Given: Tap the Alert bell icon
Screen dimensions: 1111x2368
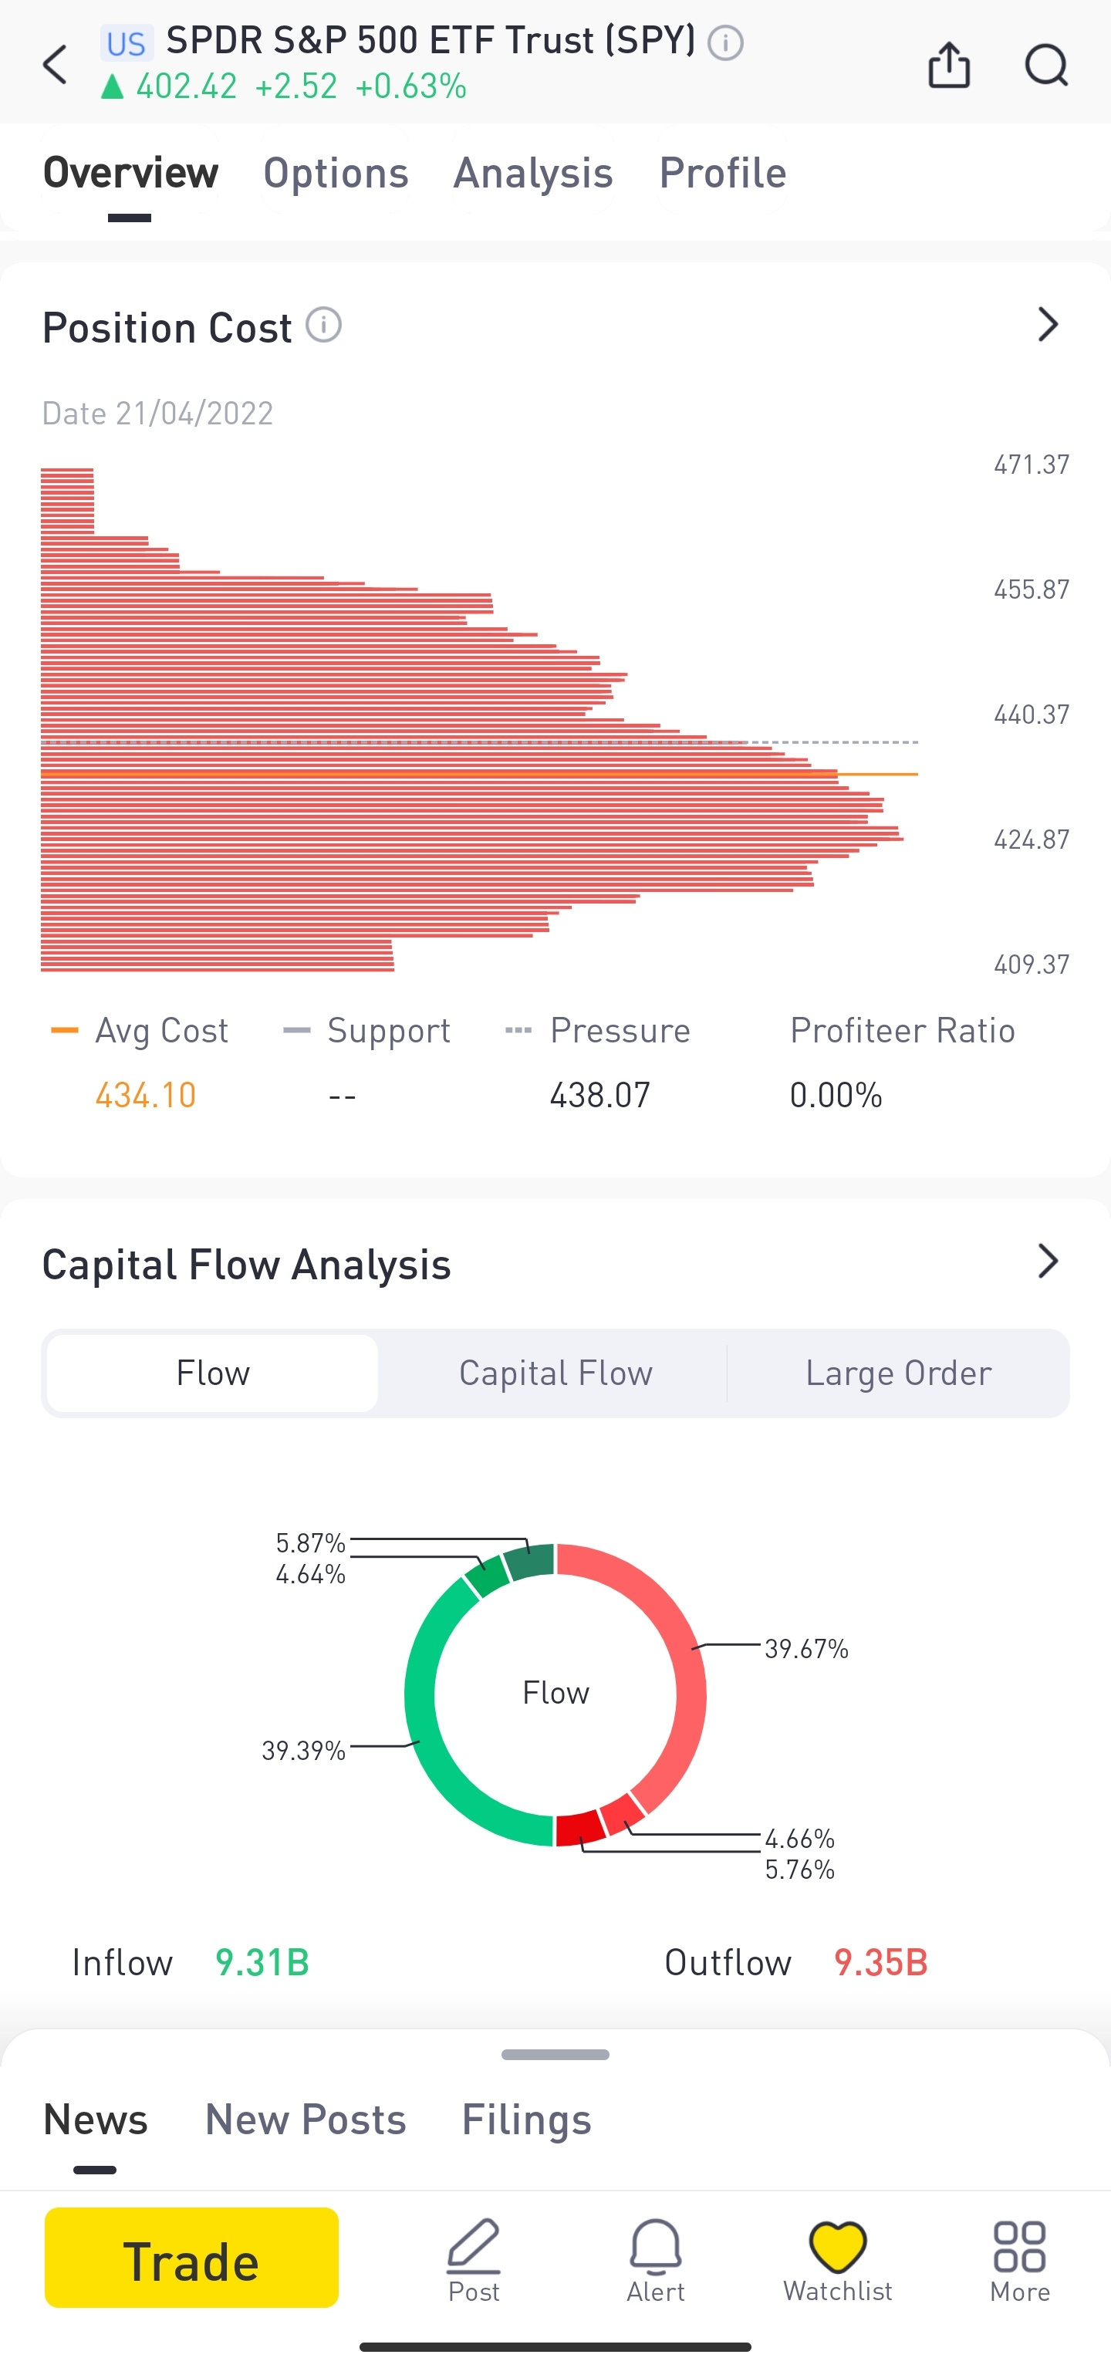Looking at the screenshot, I should point(655,2258).
